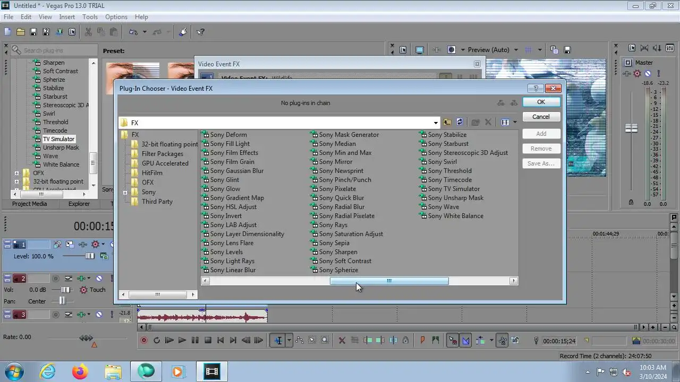
Task: Toggle Loop Playback in the transport bar
Action: 157,340
